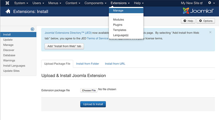Click the Joomla! brand logo

[198, 11]
